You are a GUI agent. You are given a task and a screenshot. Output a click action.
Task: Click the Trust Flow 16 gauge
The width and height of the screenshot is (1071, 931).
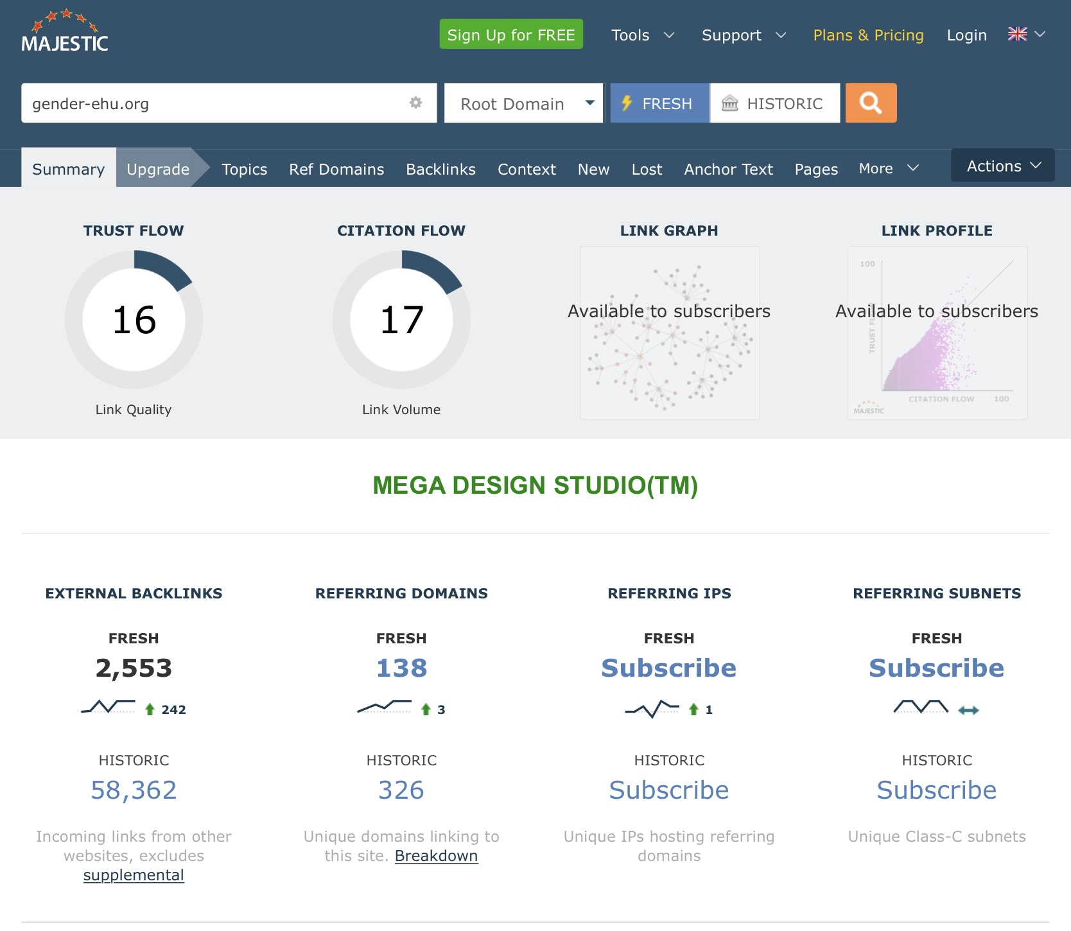(134, 319)
